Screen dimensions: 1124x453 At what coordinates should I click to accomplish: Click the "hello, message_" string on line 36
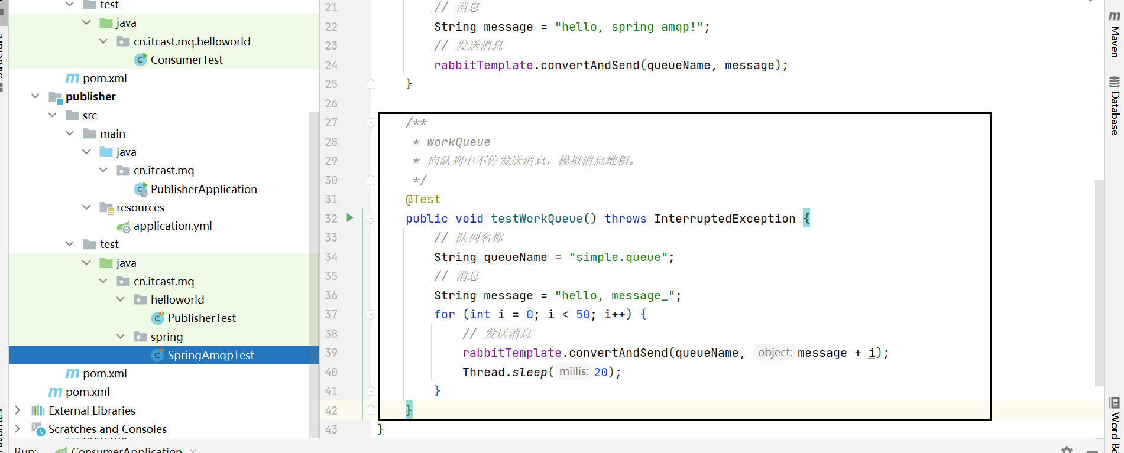pos(615,295)
